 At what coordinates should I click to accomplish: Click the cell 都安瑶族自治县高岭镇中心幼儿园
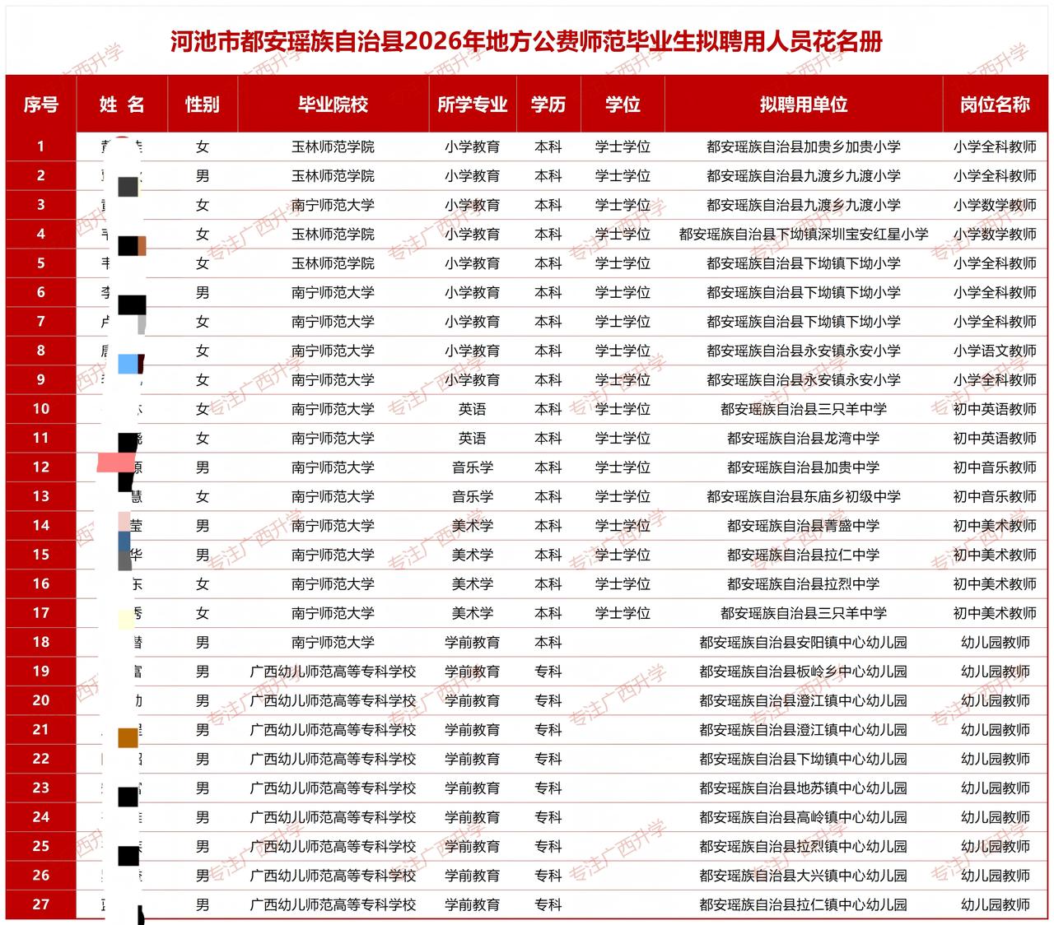pyautogui.click(x=804, y=817)
